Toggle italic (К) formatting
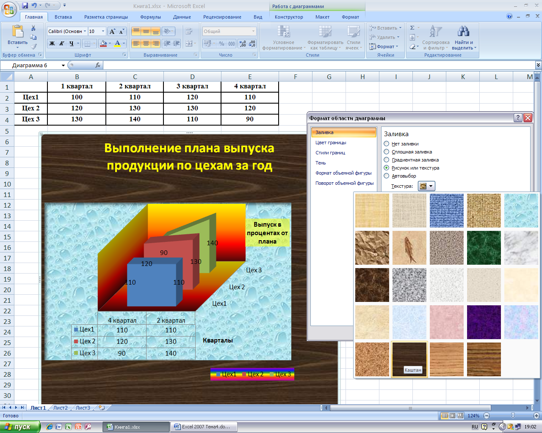Image resolution: width=542 pixels, height=433 pixels. [x=62, y=43]
